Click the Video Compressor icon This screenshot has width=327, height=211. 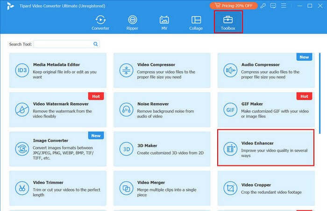coord(126,70)
